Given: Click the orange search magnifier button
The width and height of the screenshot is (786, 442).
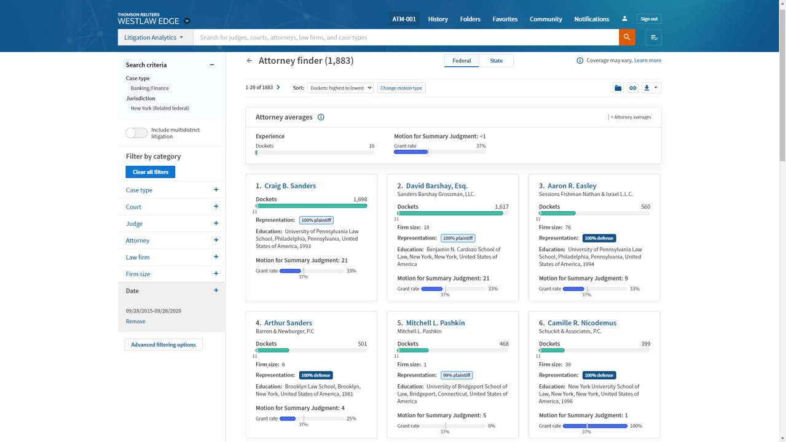Looking at the screenshot, I should pyautogui.click(x=627, y=37).
